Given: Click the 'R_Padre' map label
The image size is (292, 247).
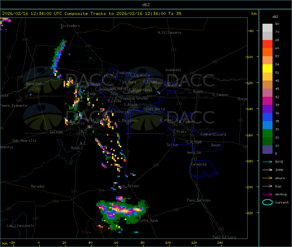Looking at the screenshot, I should click(186, 122).
